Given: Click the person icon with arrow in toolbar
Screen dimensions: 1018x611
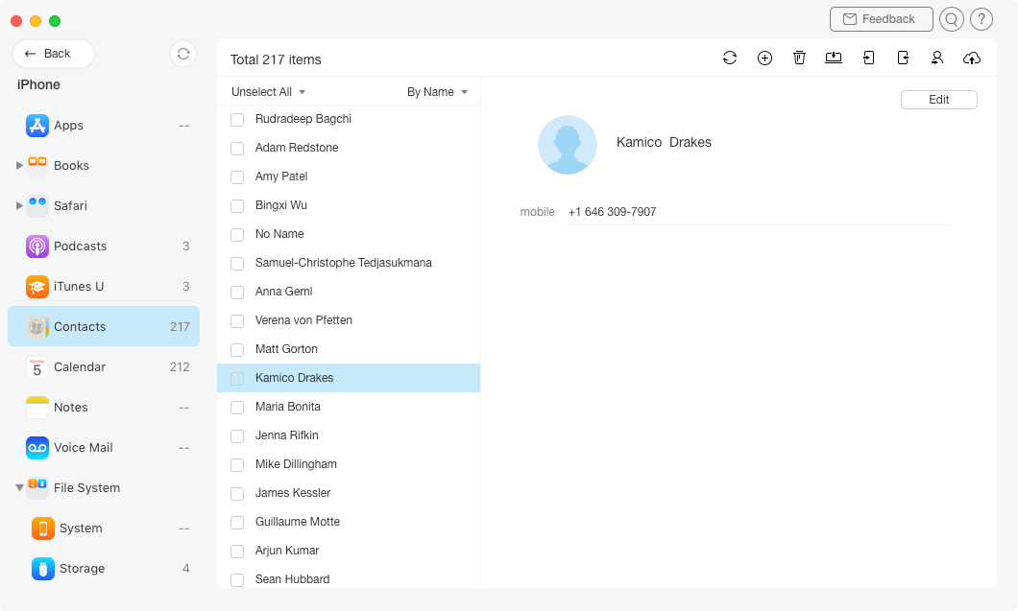Looking at the screenshot, I should click(x=936, y=59).
